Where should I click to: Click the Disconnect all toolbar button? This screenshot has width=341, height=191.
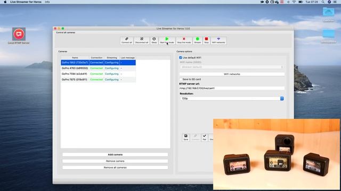click(x=142, y=40)
